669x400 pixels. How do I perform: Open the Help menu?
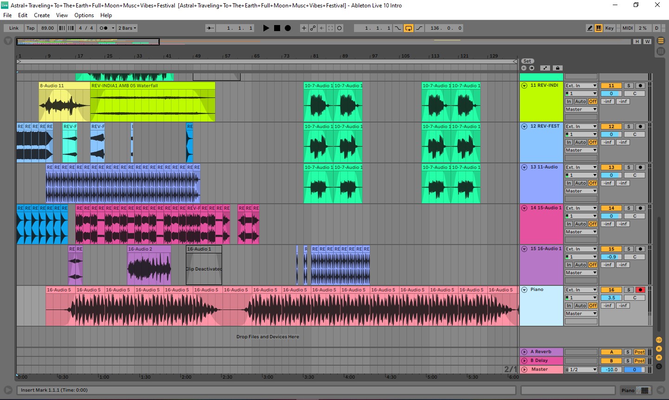(x=106, y=15)
